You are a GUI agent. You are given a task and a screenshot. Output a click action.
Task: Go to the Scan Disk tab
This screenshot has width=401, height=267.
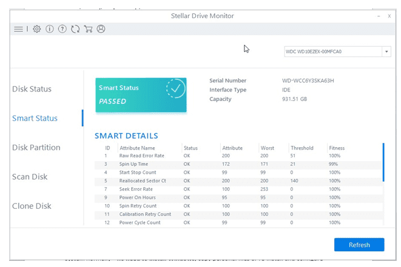coord(30,177)
